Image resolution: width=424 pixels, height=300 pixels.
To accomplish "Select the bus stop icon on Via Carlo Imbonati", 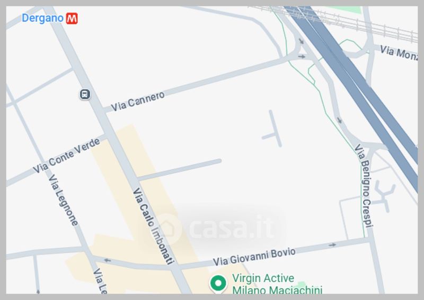I will 85,94.
